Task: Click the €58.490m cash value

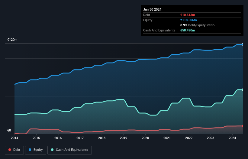Action: coord(188,30)
